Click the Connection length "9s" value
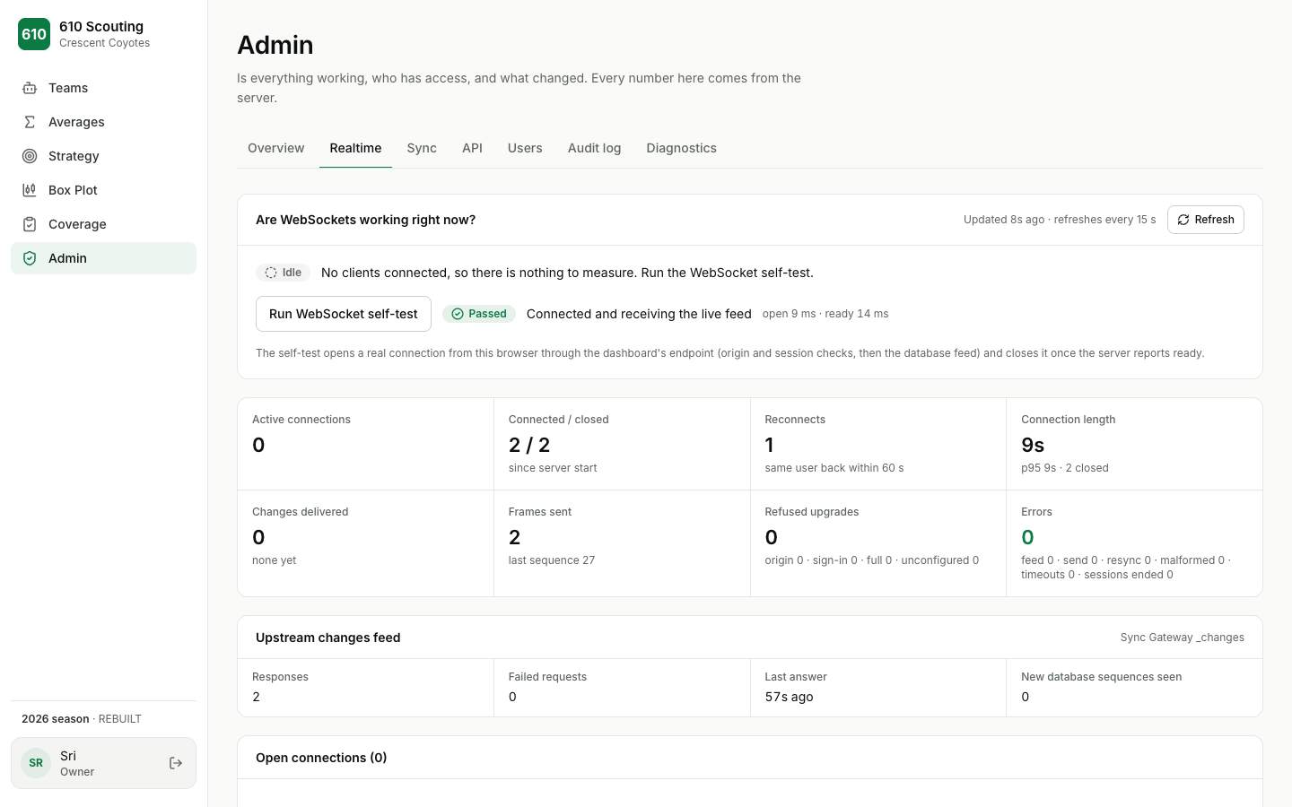This screenshot has width=1292, height=807. pyautogui.click(x=1033, y=445)
